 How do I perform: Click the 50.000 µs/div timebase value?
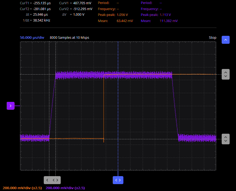tap(32, 37)
